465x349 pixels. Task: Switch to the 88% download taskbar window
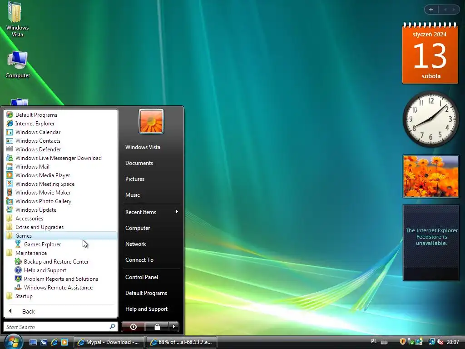(182, 342)
